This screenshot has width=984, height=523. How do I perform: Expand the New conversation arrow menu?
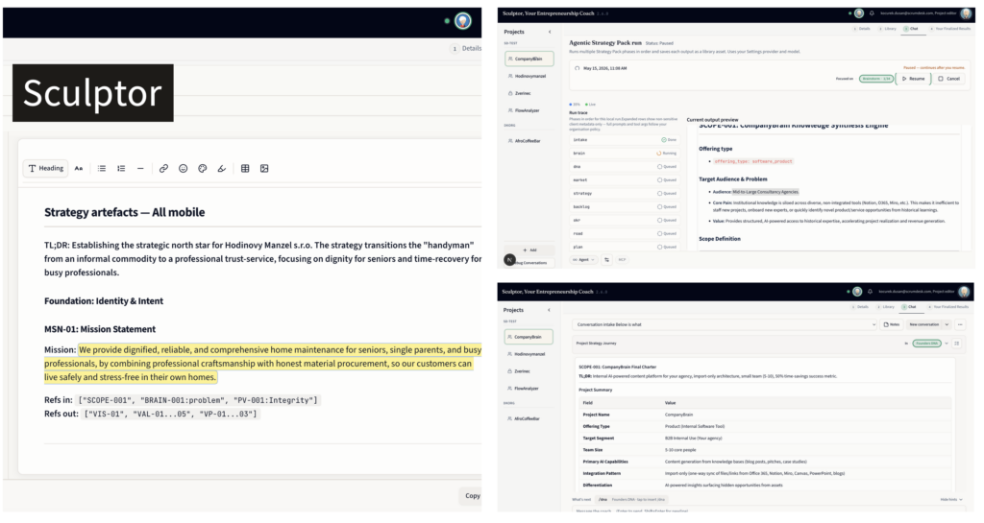(x=947, y=324)
